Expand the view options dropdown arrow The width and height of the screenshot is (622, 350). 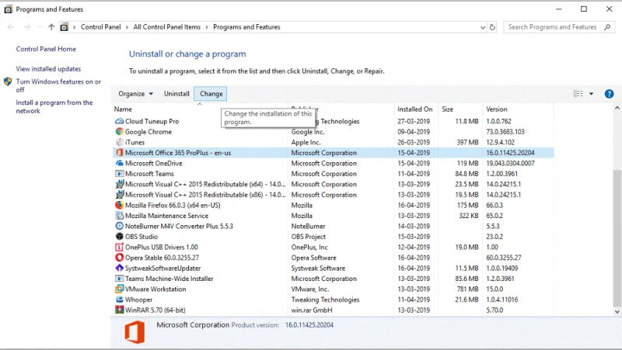[591, 94]
